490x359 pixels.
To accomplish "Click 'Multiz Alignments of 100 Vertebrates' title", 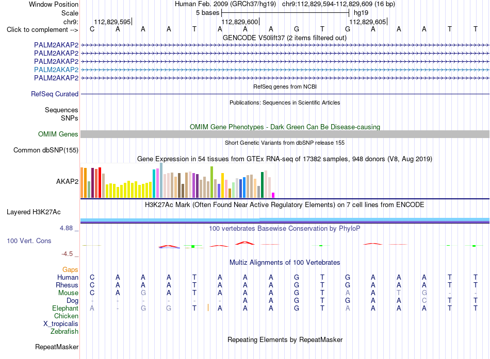I will click(285, 263).
